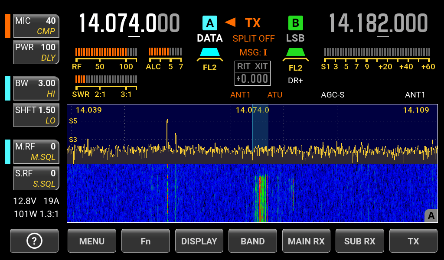Tap the green FL2 filter icon
Image resolution: width=444 pixels, height=260 pixels.
pos(296,53)
